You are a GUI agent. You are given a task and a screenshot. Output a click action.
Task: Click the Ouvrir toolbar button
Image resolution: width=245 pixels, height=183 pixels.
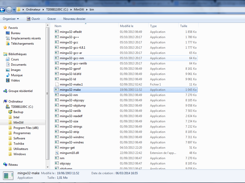[33, 19]
